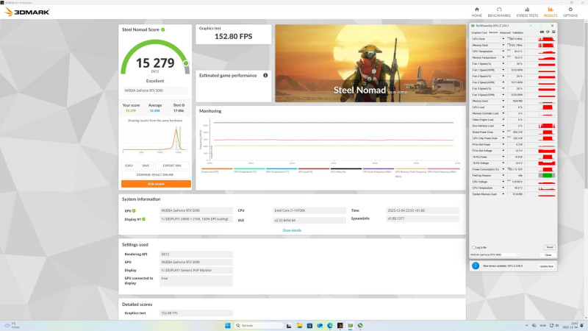Viewport: 588px width, 331px height.
Task: Toggle the Frame rate legend in the Monitoring chart
Action: click(217, 170)
